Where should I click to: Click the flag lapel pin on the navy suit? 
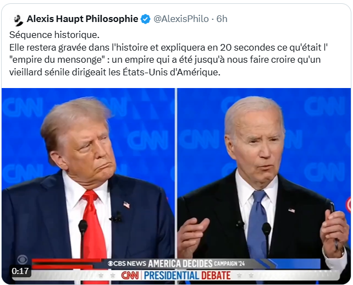point(126,205)
